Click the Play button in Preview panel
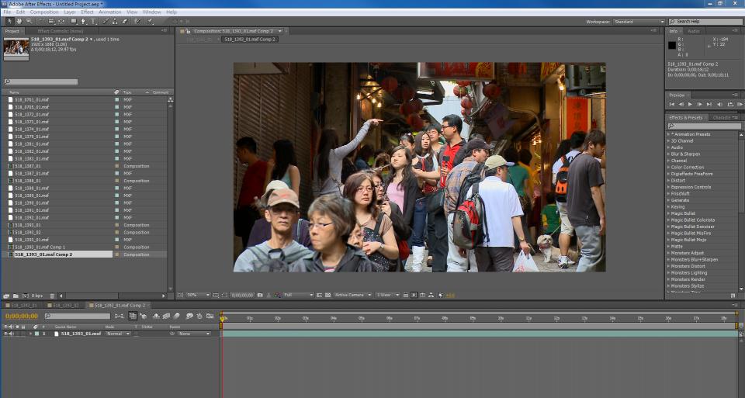 (690, 104)
